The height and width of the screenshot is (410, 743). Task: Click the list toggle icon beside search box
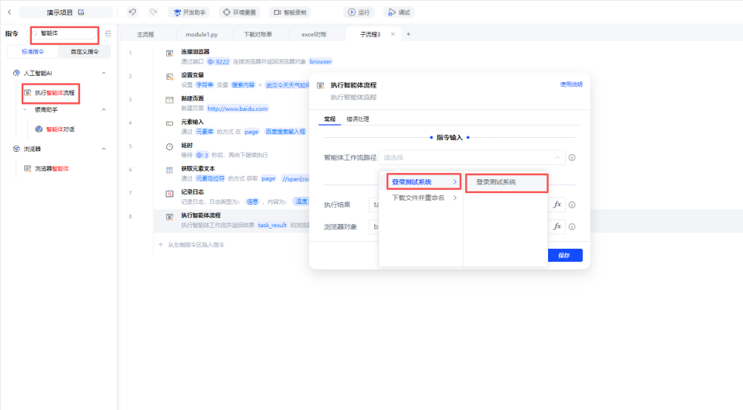coord(108,34)
